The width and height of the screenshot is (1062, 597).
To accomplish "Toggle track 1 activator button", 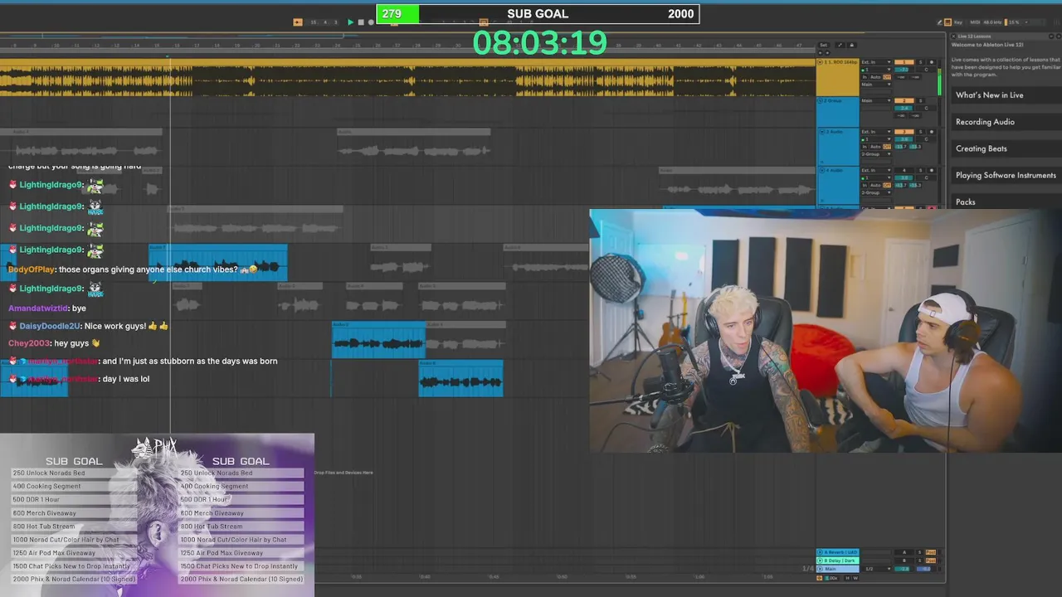I will click(x=904, y=62).
